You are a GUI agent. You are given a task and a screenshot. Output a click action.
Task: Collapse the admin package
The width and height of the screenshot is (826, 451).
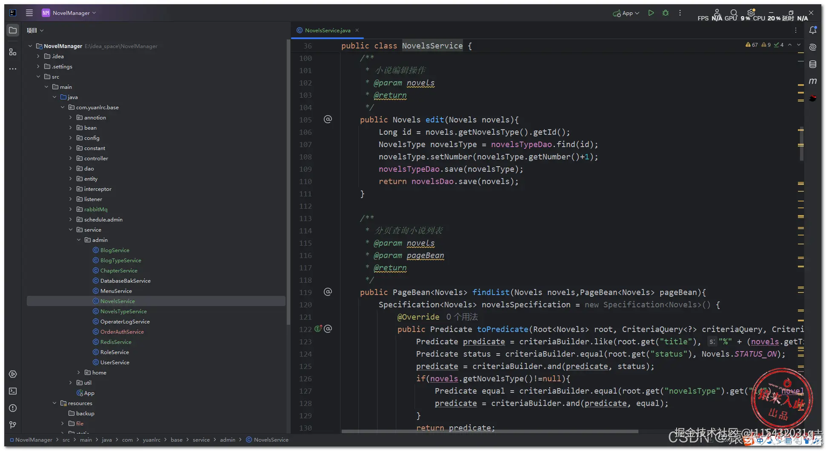tap(79, 240)
